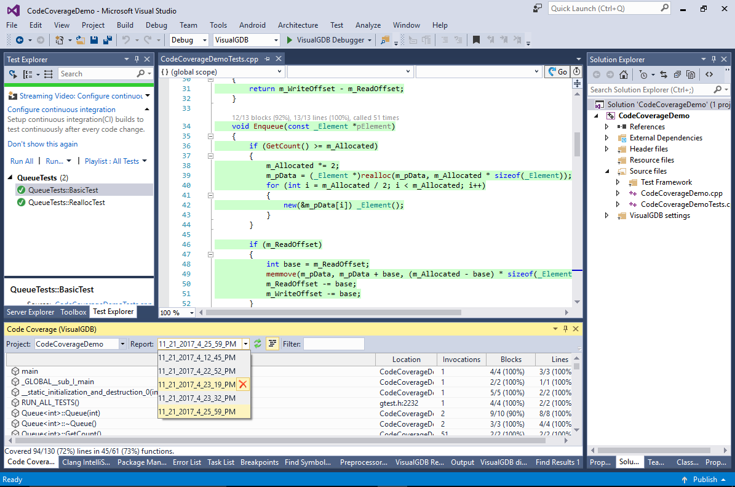The image size is (735, 487).
Task: Open the VisualGDB platform dropdown
Action: pyautogui.click(x=276, y=41)
